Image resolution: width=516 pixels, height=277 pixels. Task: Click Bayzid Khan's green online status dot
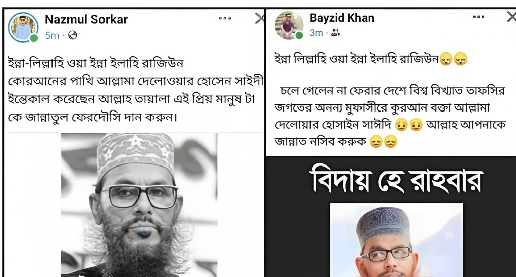[299, 35]
